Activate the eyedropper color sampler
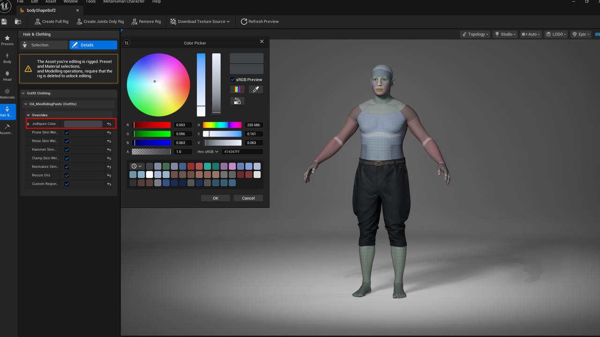 [x=255, y=89]
